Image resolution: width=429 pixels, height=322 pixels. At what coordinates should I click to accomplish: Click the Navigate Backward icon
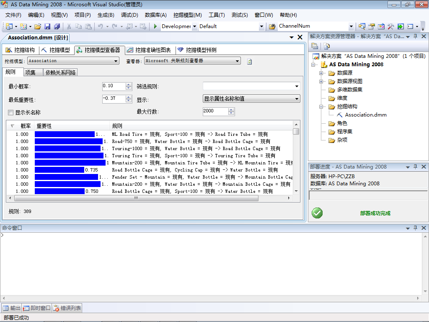(129, 26)
